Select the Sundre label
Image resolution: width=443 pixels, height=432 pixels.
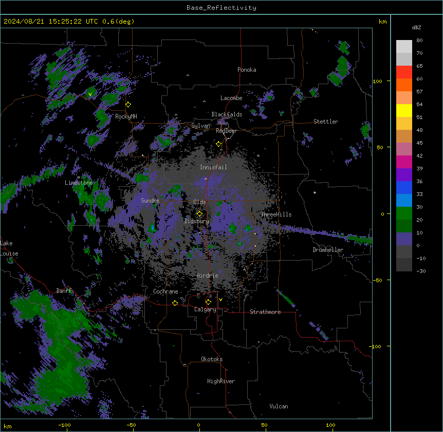click(150, 201)
